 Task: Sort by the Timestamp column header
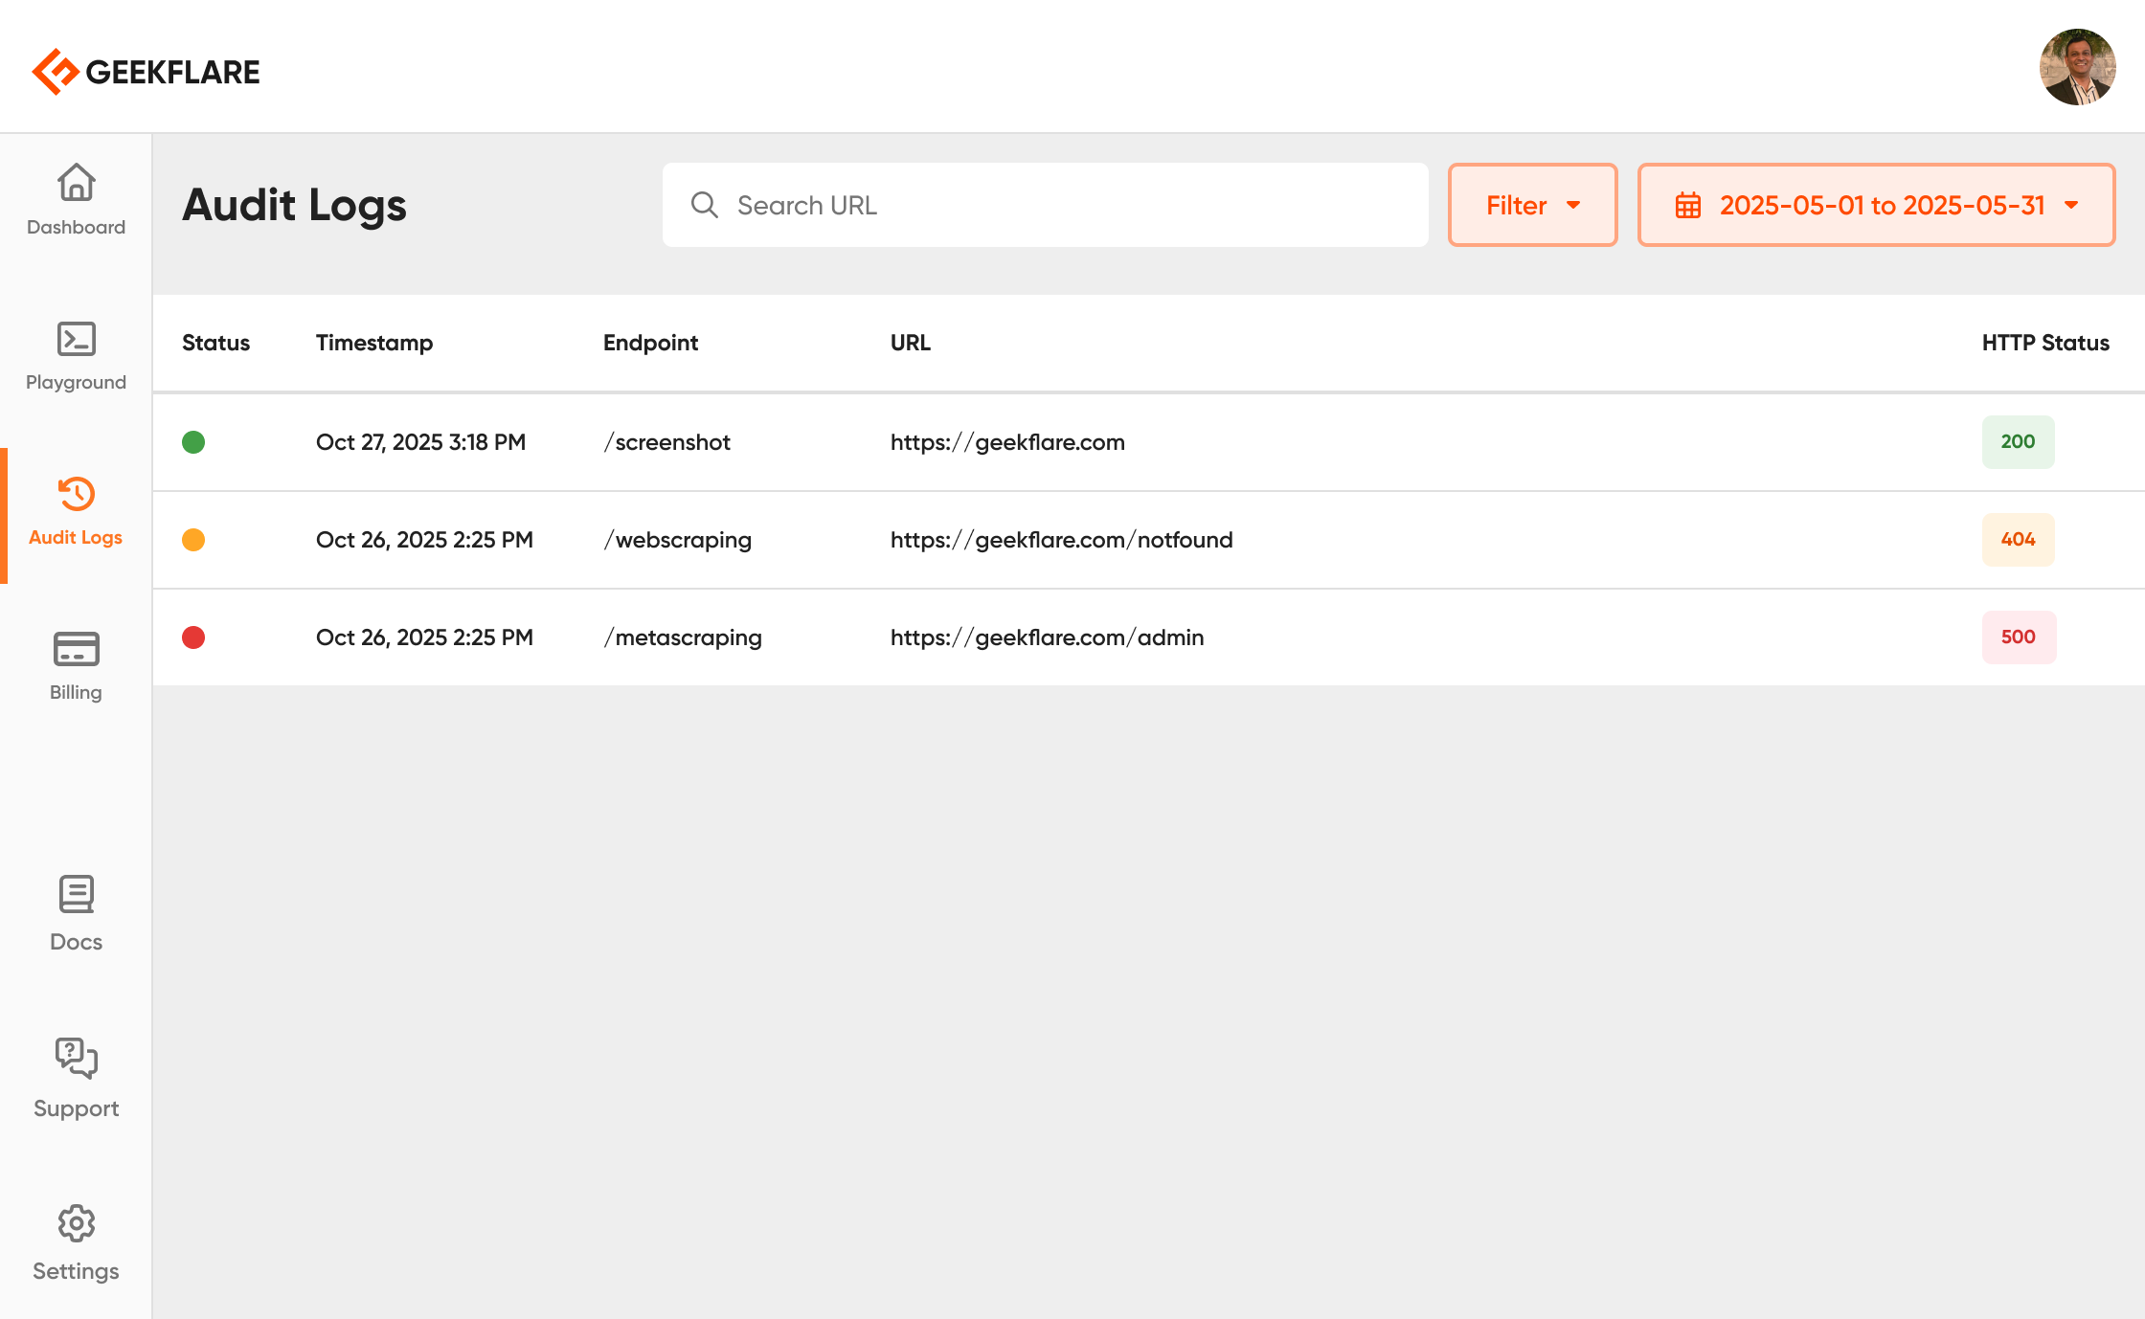[x=374, y=343]
